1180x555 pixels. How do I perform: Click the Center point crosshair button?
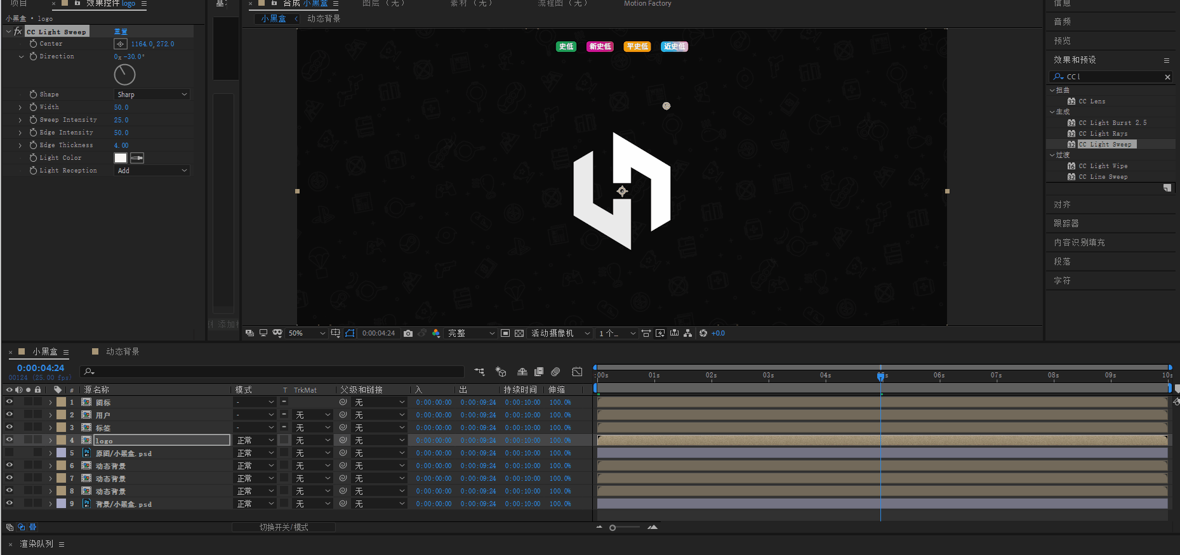coord(120,44)
